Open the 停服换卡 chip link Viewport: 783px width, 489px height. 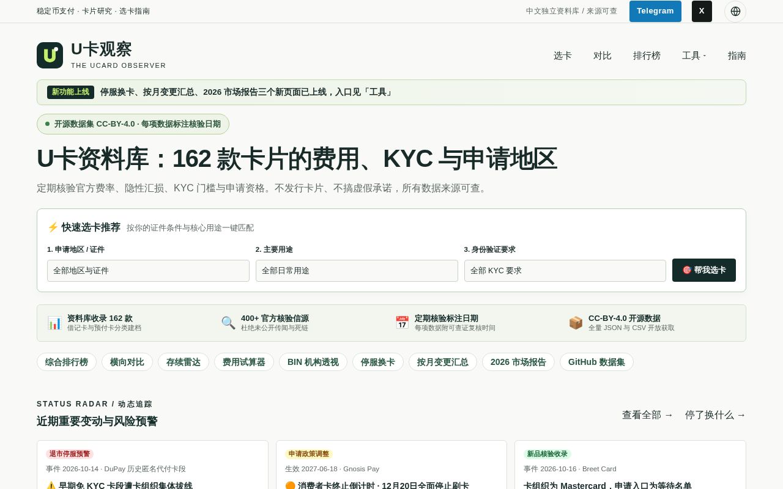[x=378, y=362]
